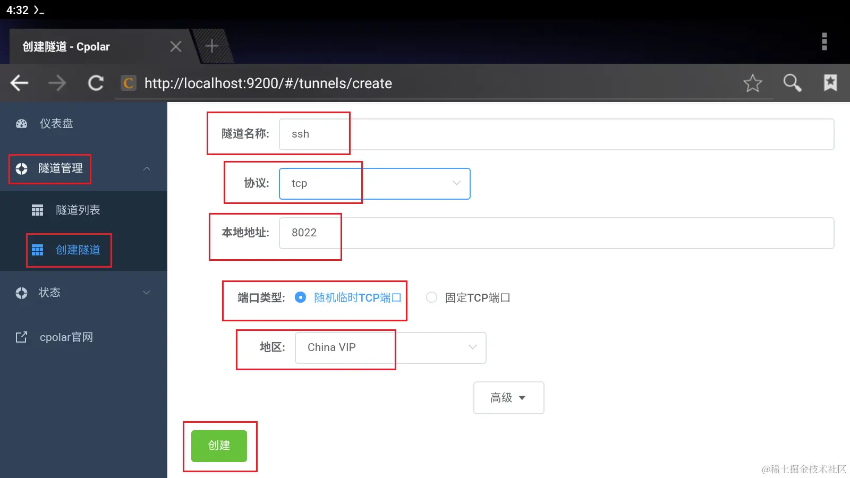
Task: Close the 创建隧道 - Cpolar tab
Action: pos(176,47)
